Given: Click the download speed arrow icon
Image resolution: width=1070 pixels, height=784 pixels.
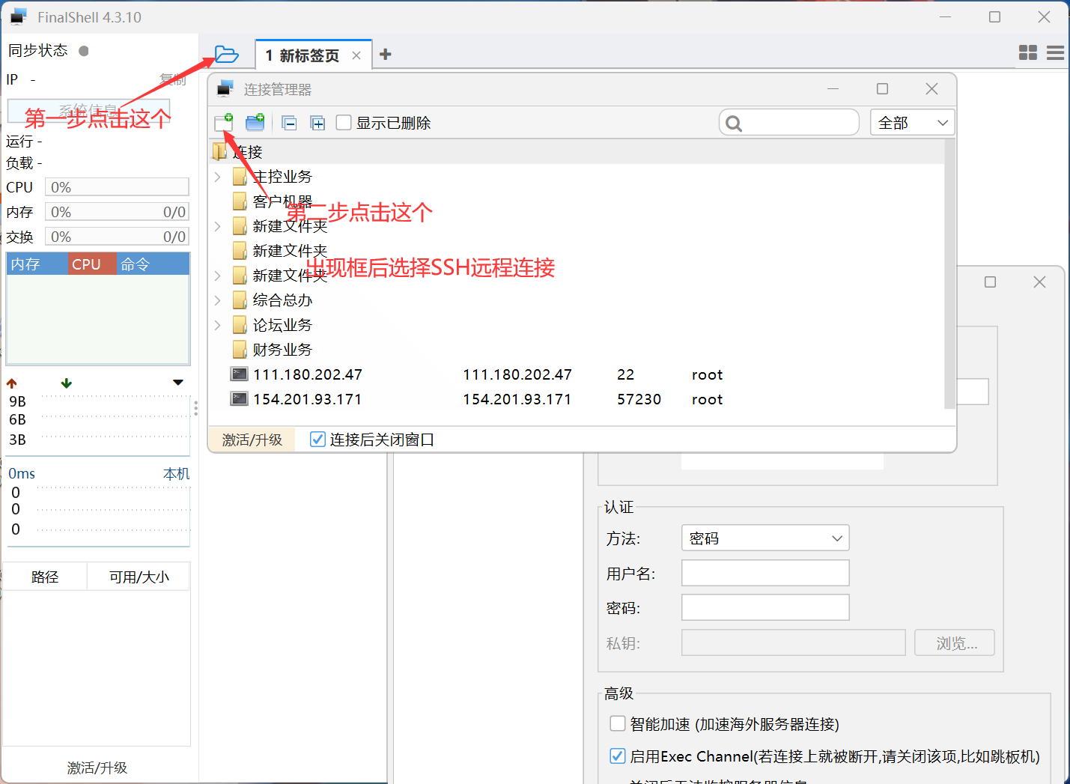Looking at the screenshot, I should tap(67, 383).
